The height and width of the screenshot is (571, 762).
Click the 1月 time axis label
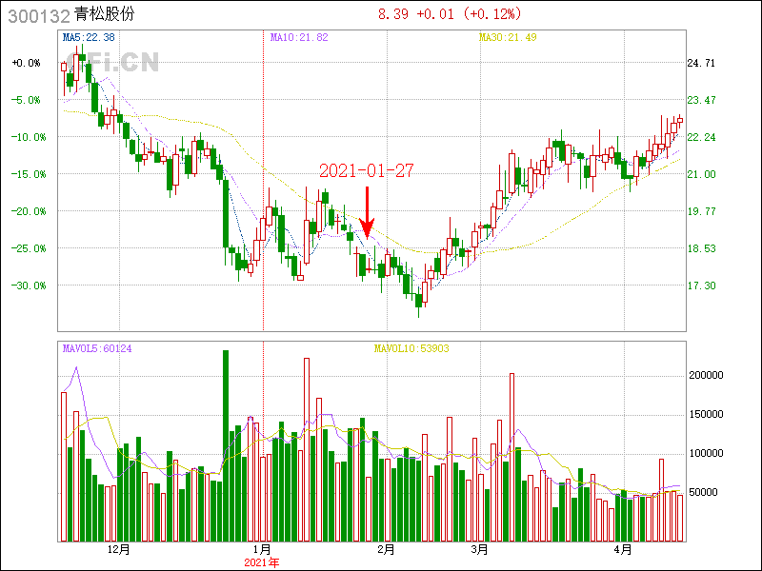tap(262, 550)
